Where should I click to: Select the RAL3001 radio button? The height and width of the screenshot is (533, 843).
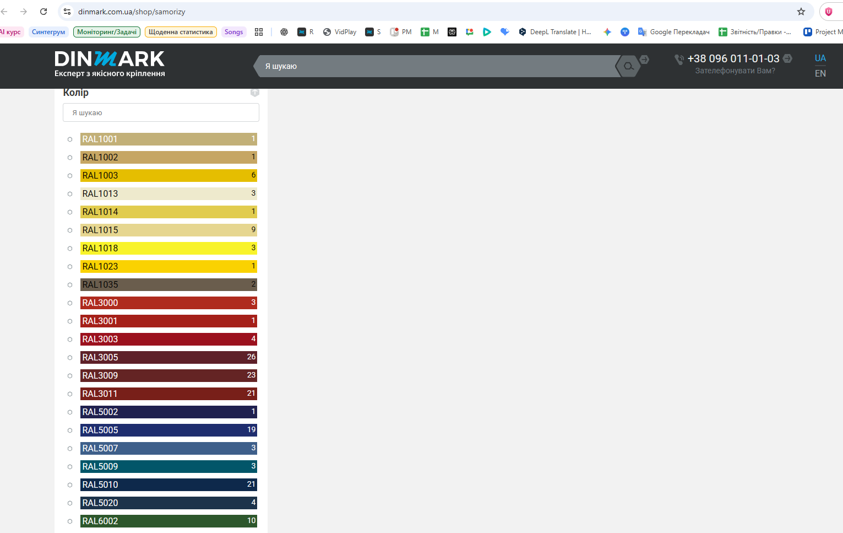tap(70, 321)
